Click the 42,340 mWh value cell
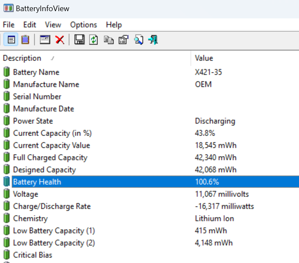Image resolution: width=299 pixels, height=263 pixels. pyautogui.click(x=216, y=158)
